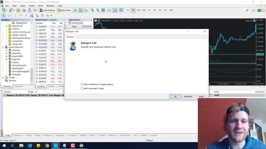Zoom out on the chart

(98, 10)
